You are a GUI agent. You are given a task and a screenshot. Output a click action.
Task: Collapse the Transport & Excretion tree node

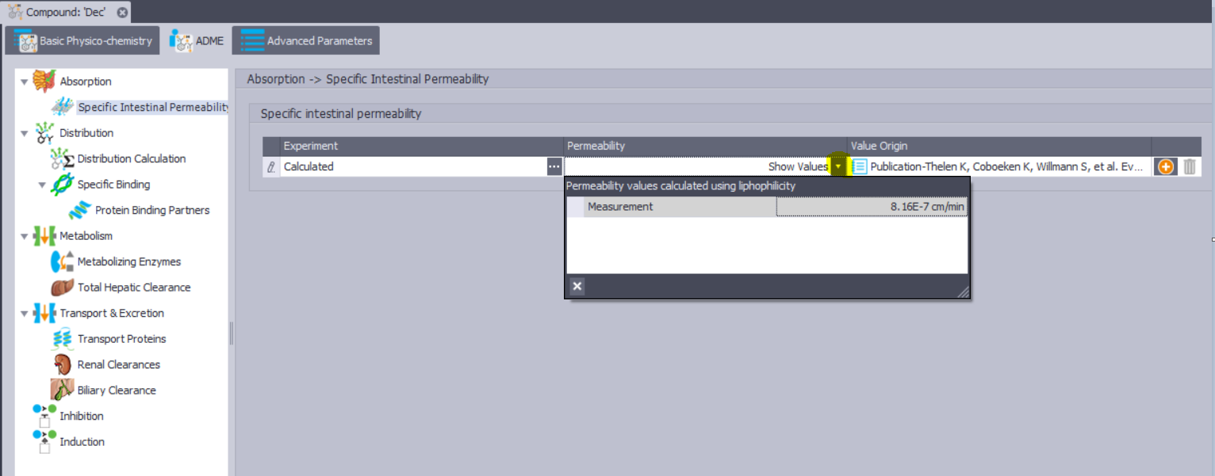point(24,313)
